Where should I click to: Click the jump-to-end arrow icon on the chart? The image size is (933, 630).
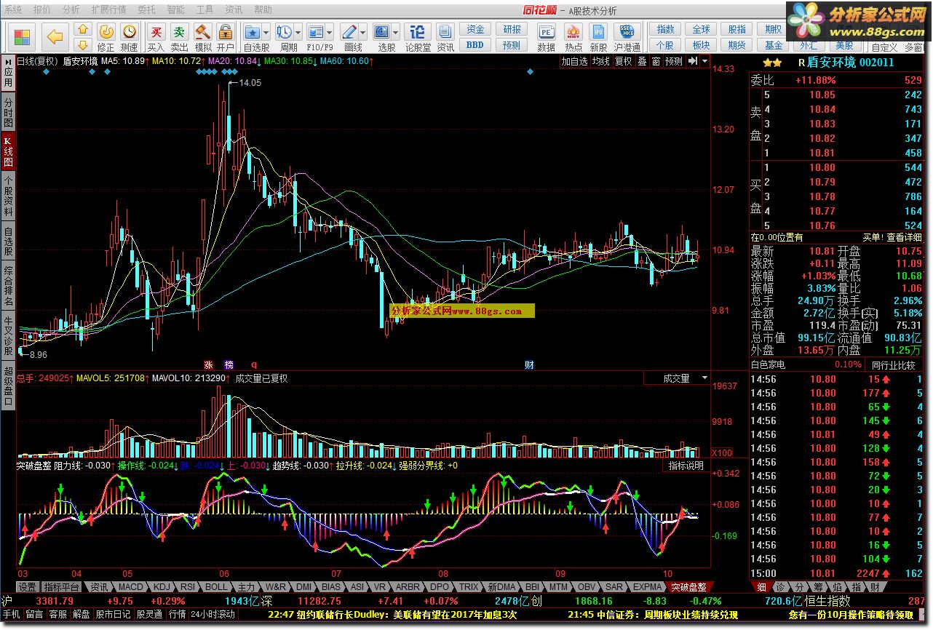(x=693, y=61)
